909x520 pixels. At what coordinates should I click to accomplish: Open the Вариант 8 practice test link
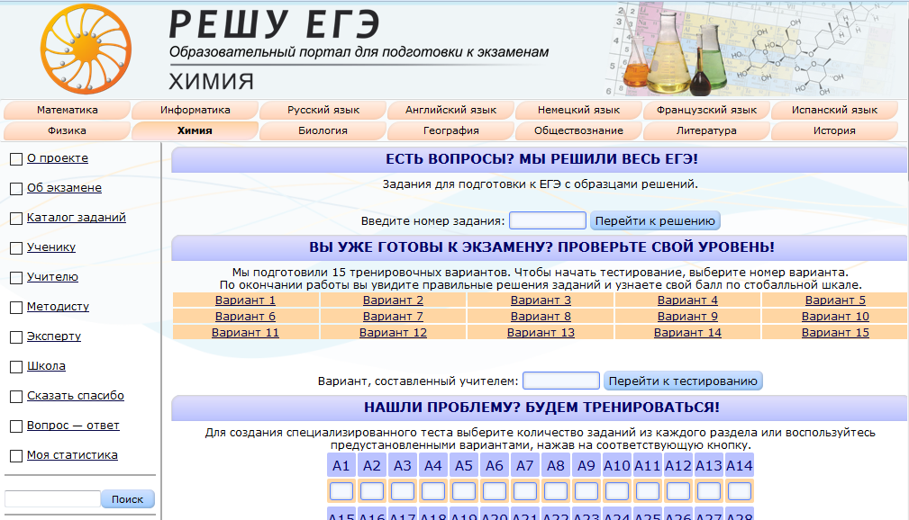click(541, 317)
